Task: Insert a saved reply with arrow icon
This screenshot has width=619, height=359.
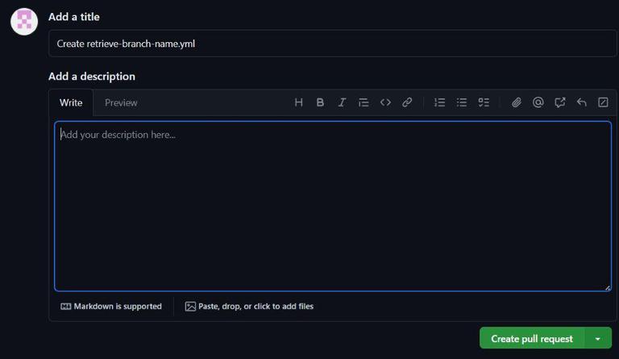Action: (x=581, y=102)
